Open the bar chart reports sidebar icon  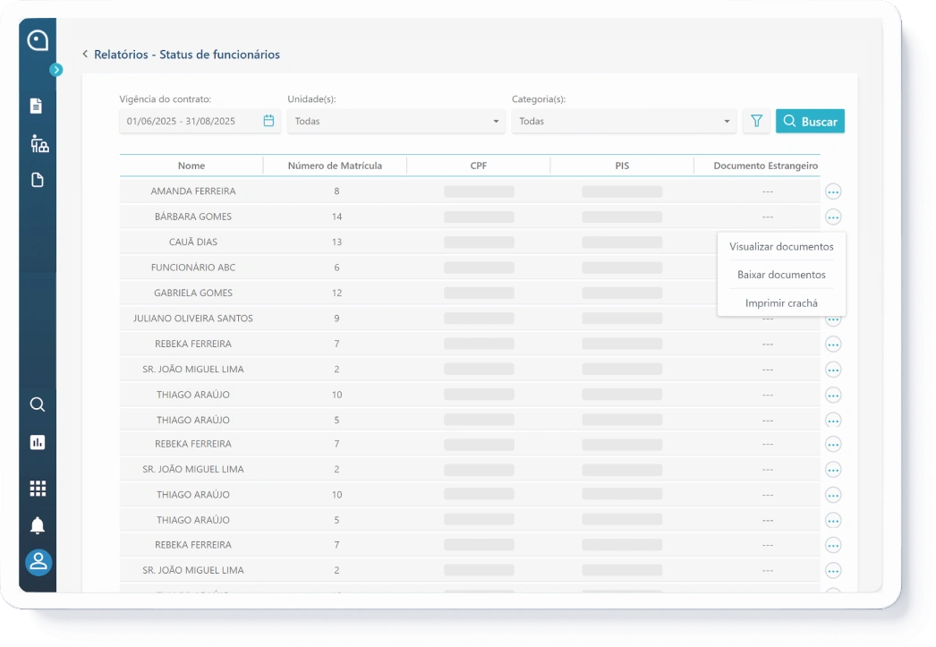[x=38, y=442]
